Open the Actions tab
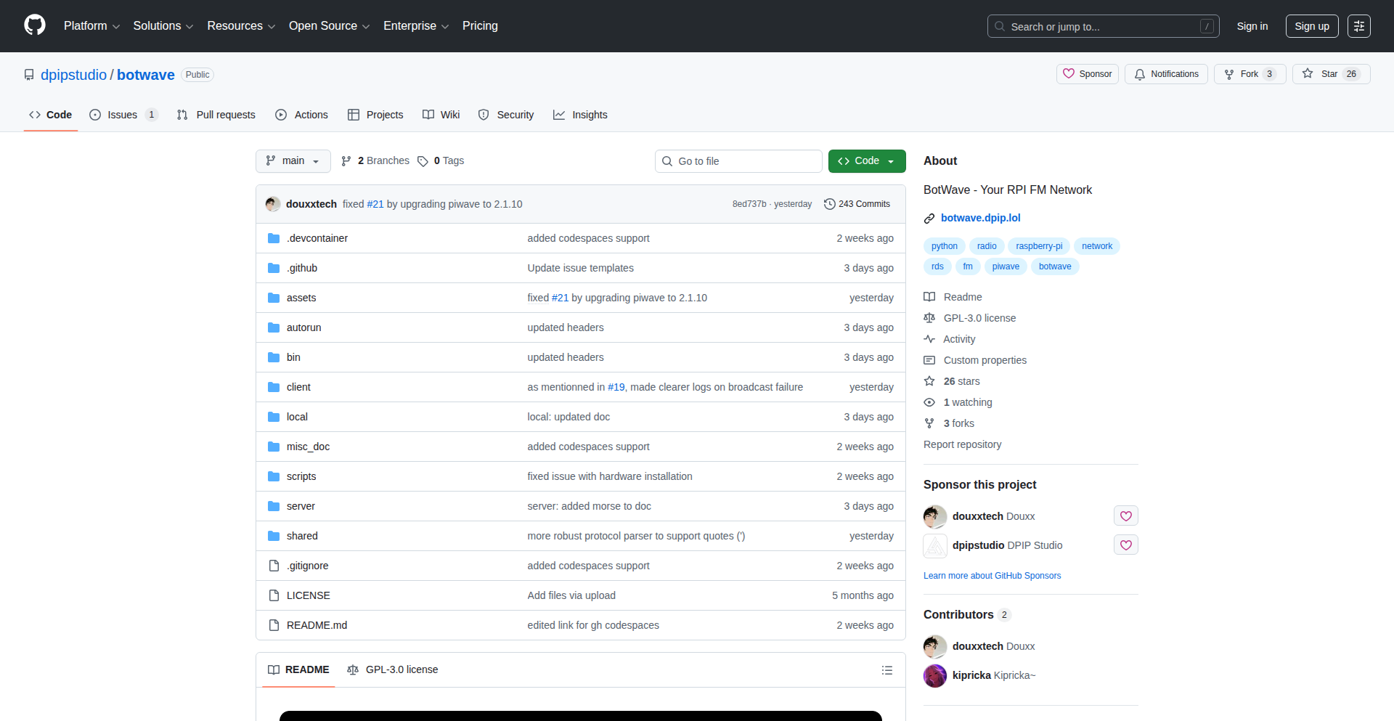The height and width of the screenshot is (721, 1394). coord(302,115)
